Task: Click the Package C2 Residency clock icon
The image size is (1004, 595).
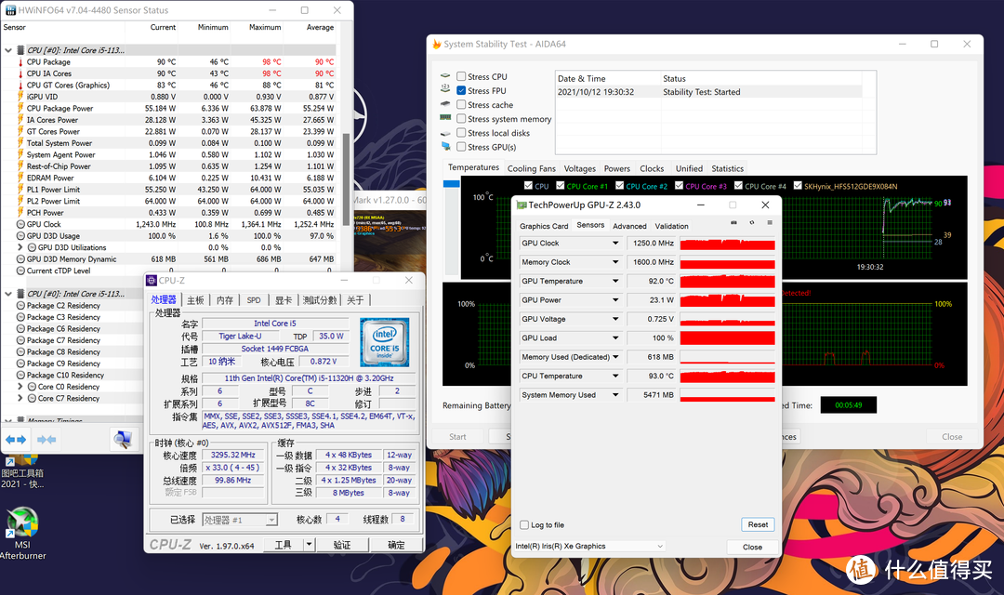Action: click(x=20, y=306)
